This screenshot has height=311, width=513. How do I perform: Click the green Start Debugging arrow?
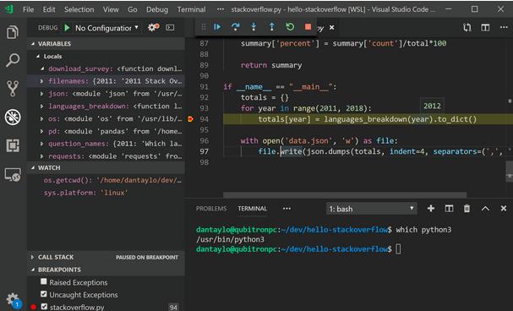coord(67,28)
